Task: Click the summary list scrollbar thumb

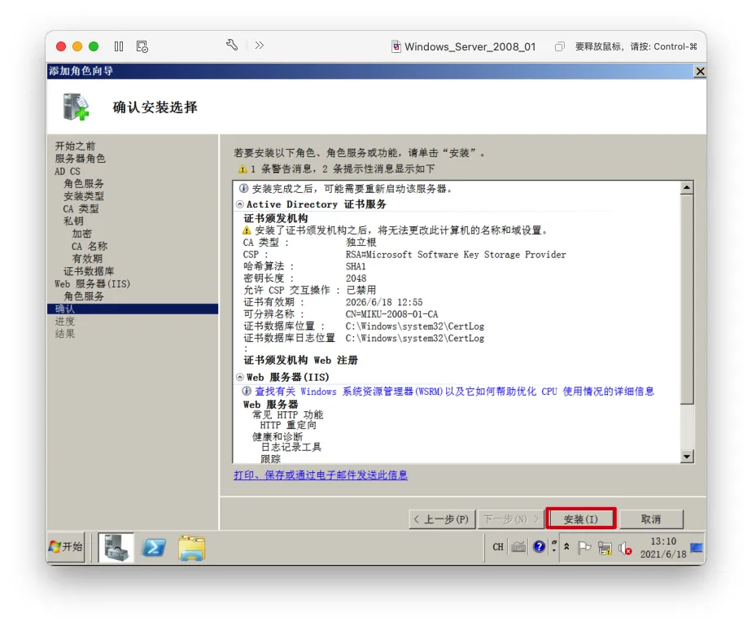Action: click(687, 299)
